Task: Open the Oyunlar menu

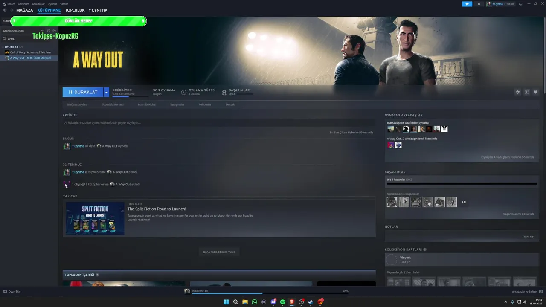Action: pyautogui.click(x=52, y=4)
